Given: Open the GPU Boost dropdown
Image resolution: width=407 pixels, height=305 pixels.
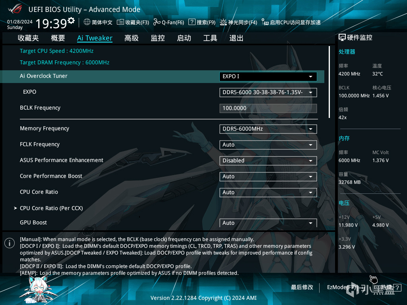Looking at the screenshot, I should point(268,223).
